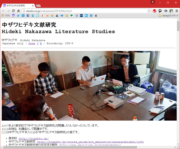Click the scroll right arrow
The image size is (180, 149).
click(175, 147)
